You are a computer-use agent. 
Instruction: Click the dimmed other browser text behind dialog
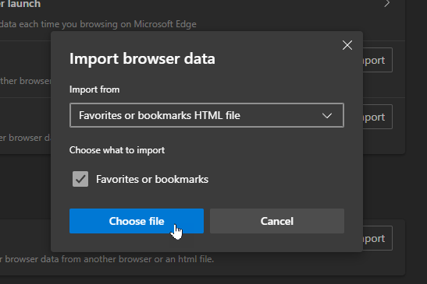pos(25,81)
